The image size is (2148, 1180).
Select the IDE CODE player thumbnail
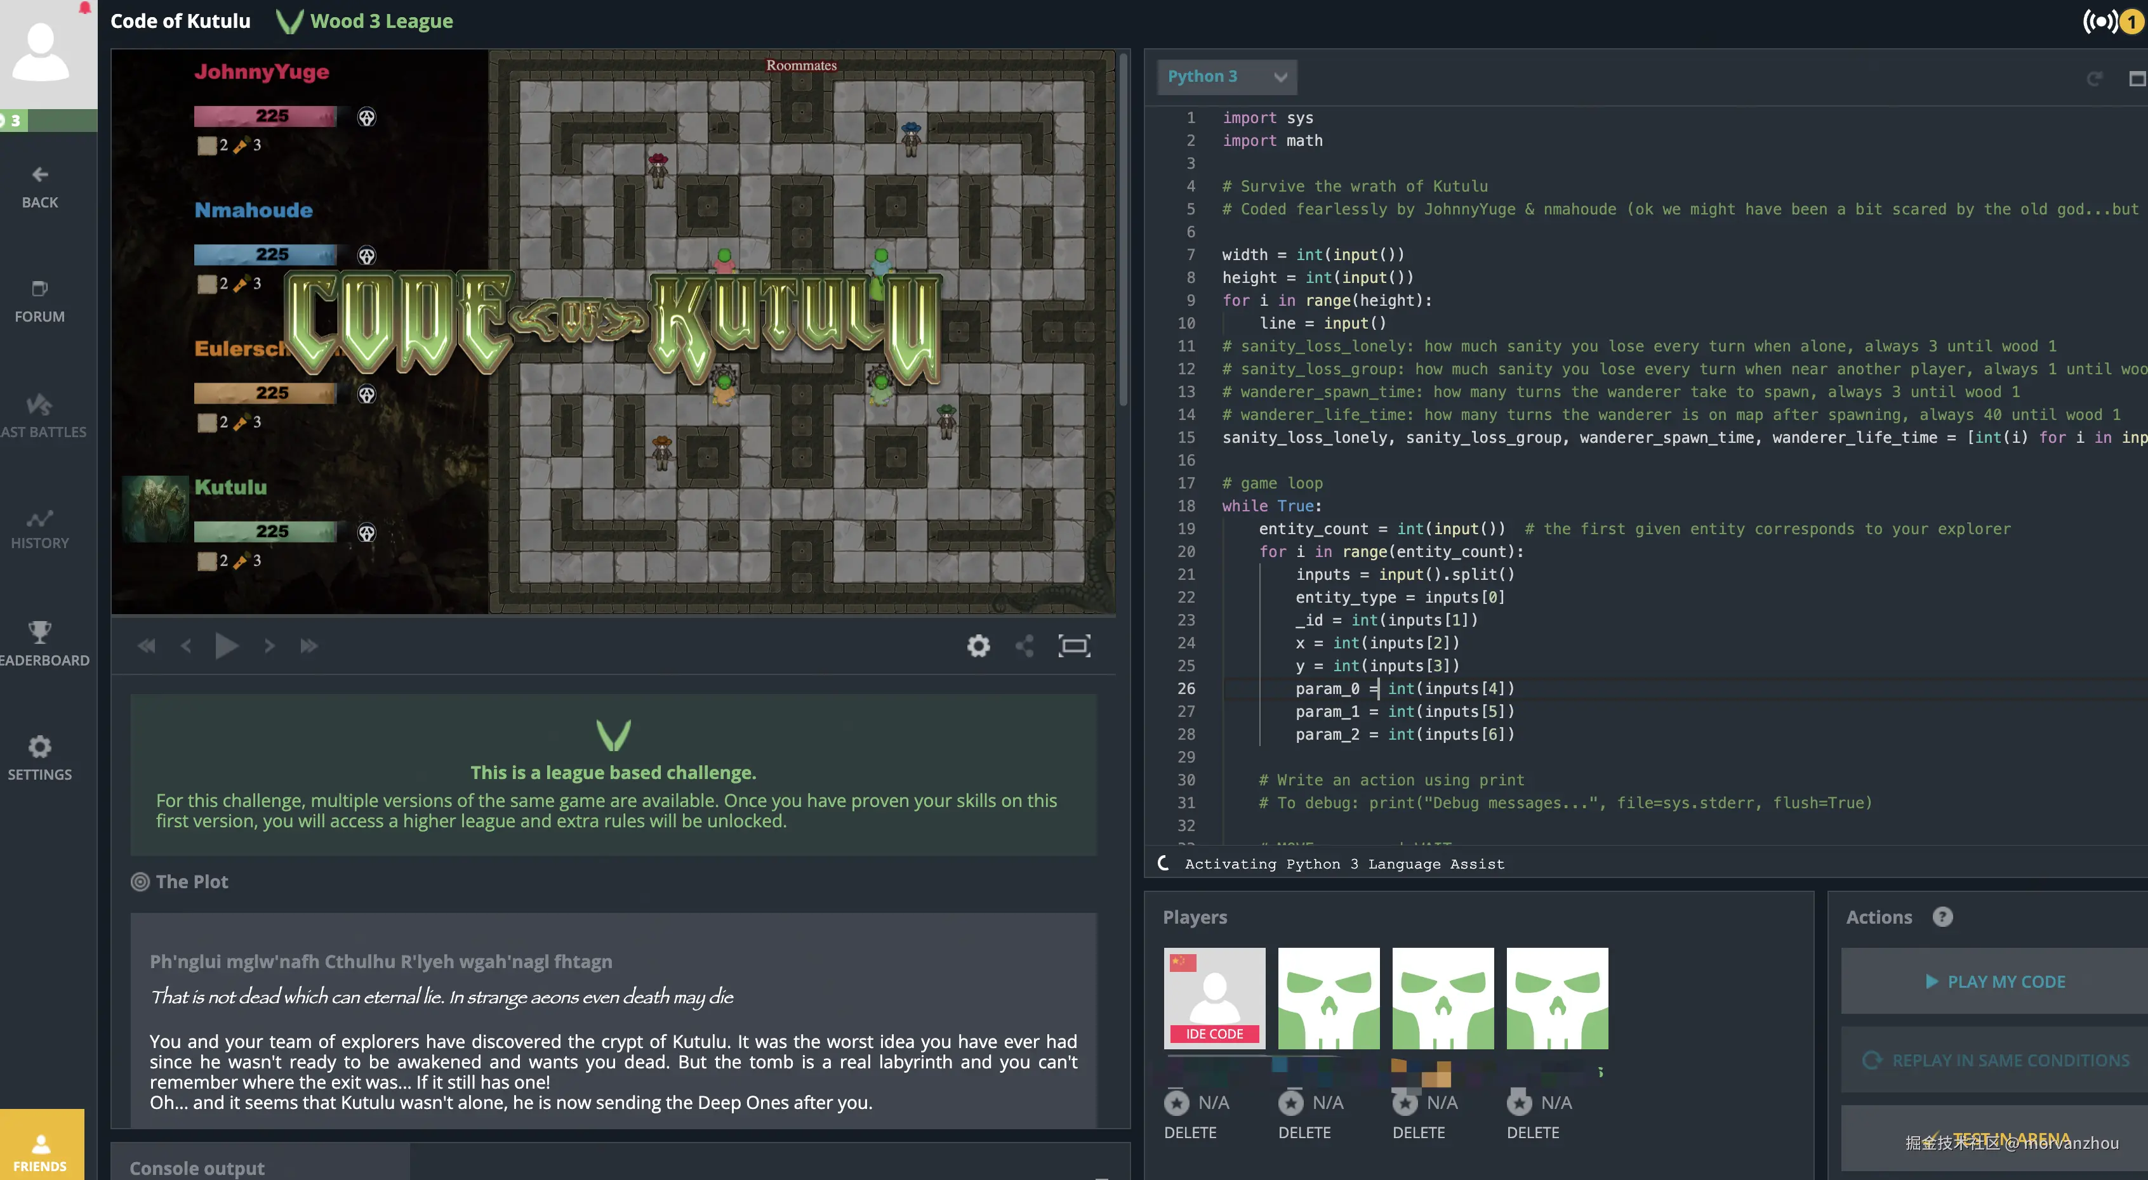[x=1214, y=997]
